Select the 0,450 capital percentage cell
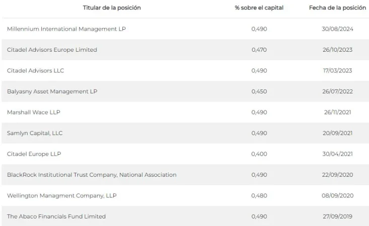Image resolution: width=369 pixels, height=226 pixels. pyautogui.click(x=259, y=91)
